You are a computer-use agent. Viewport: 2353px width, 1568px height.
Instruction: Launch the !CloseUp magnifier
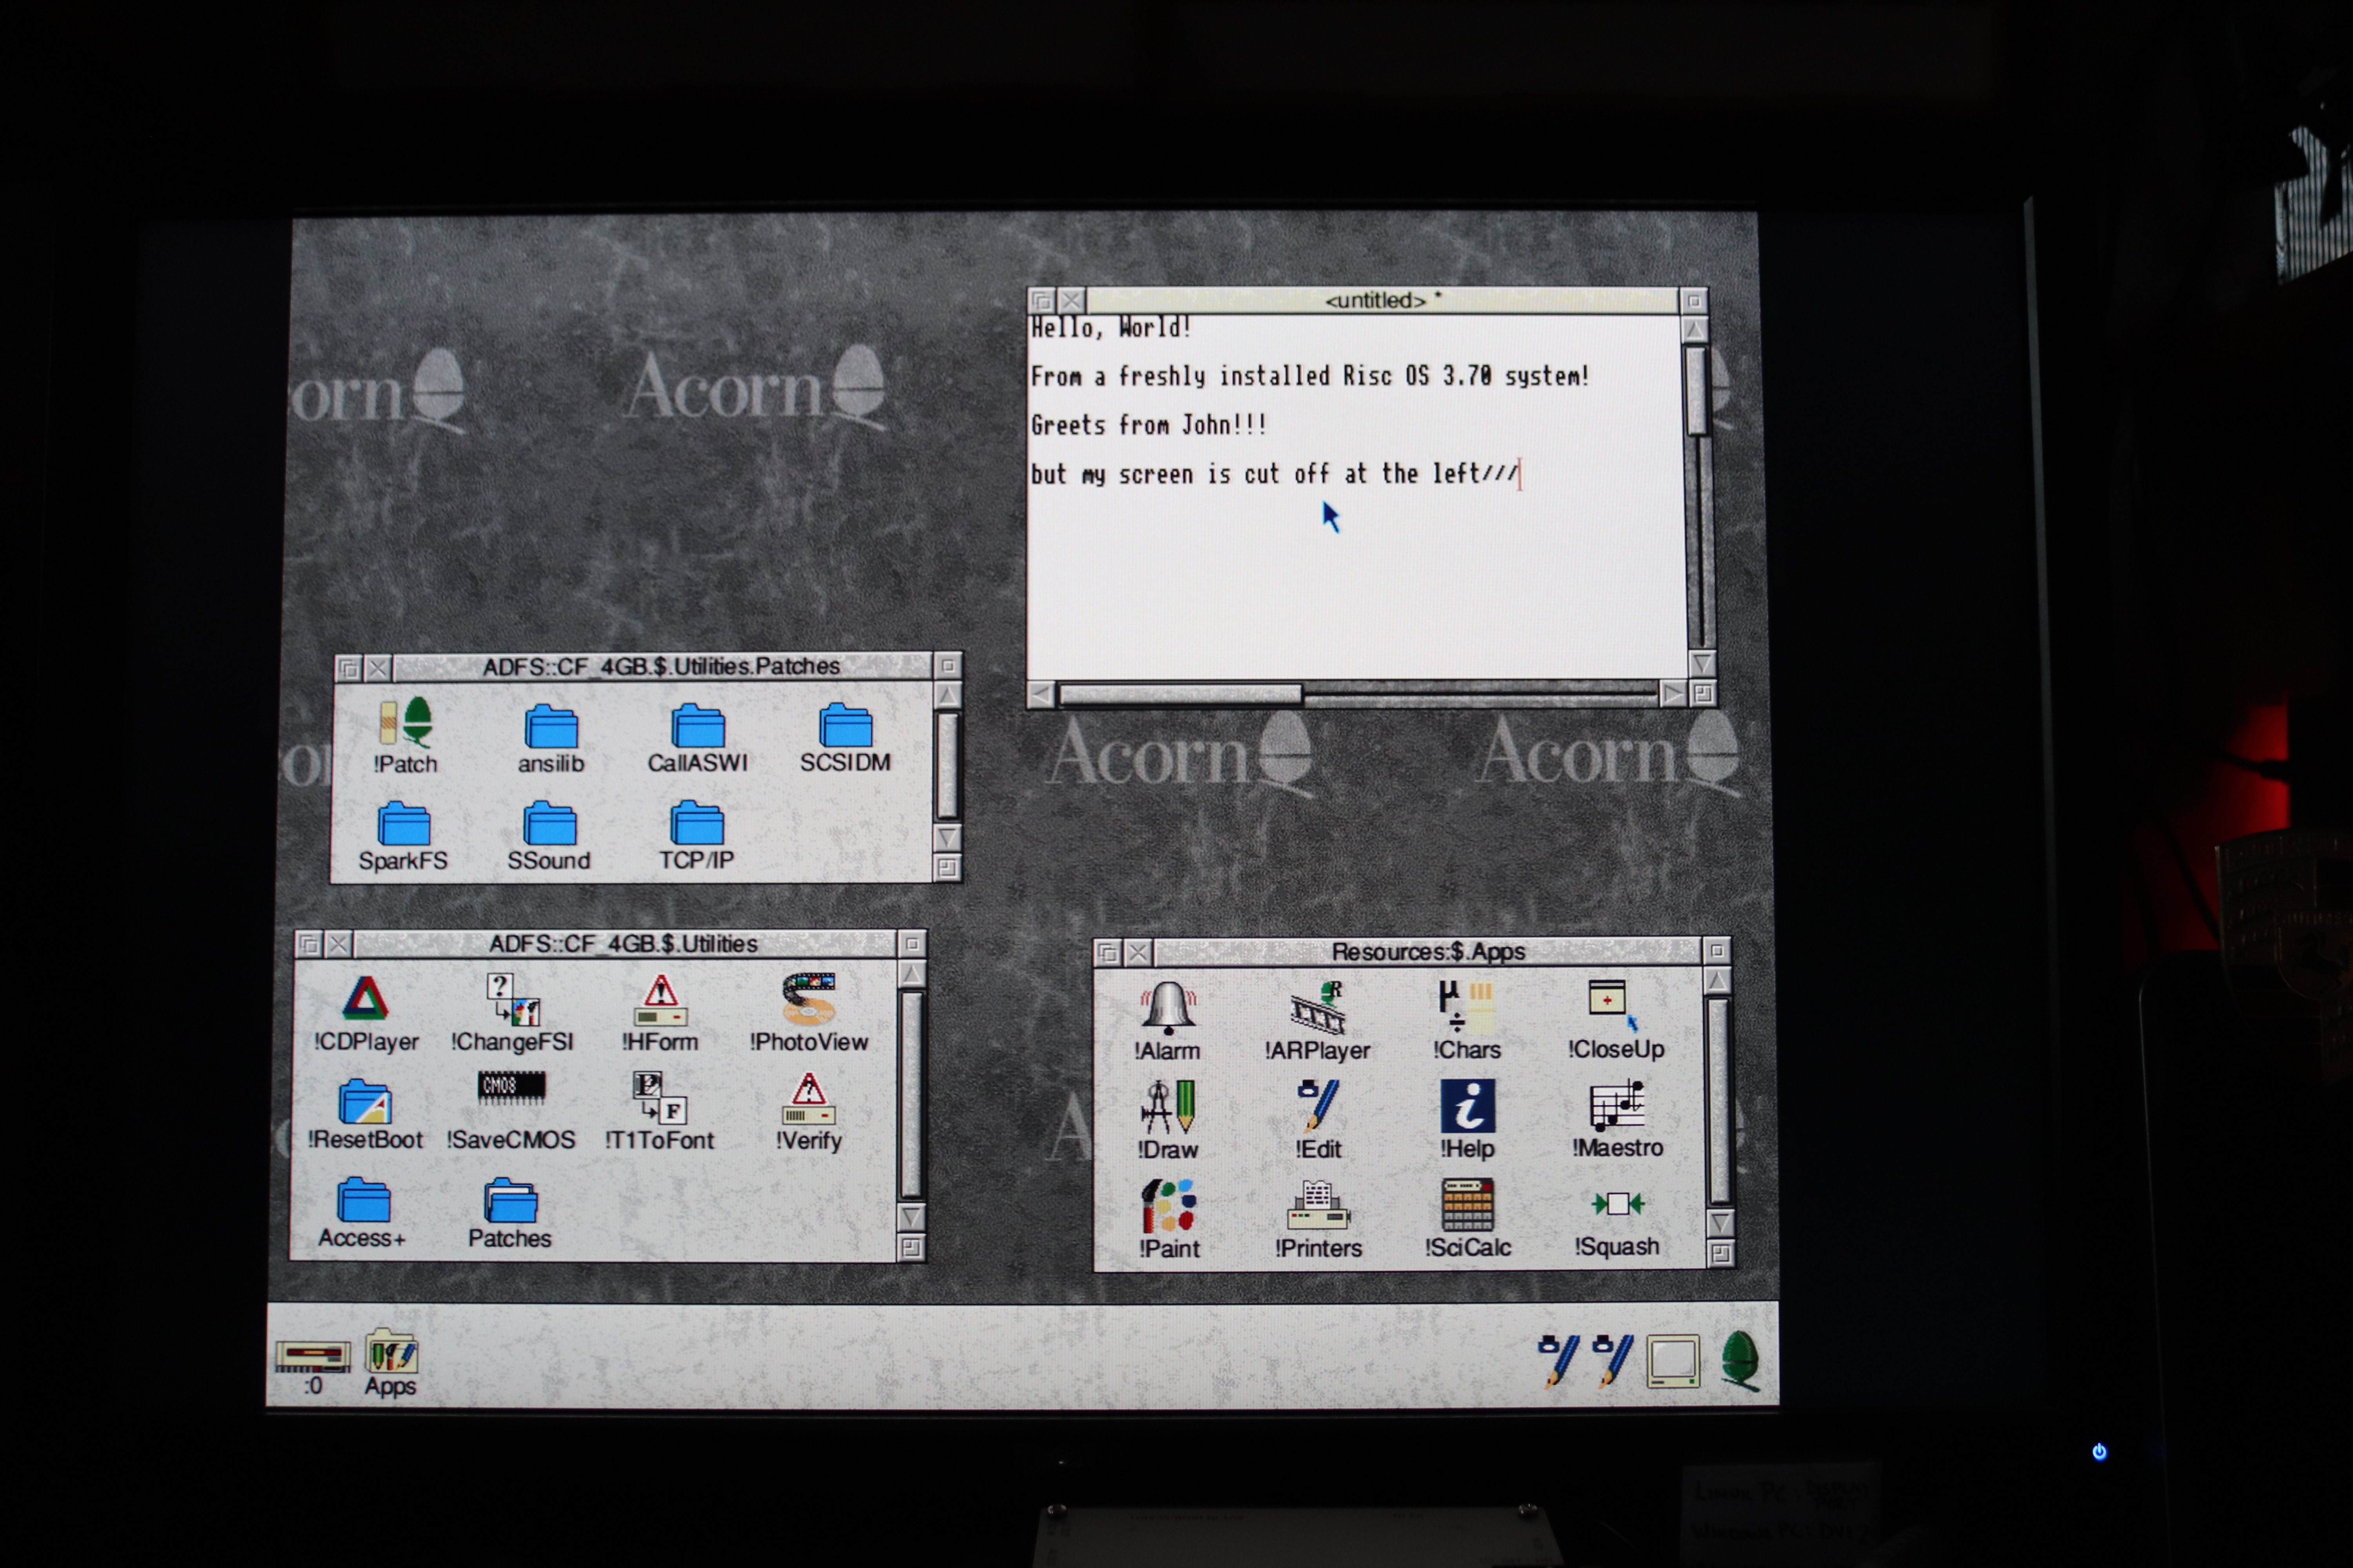click(x=1616, y=1020)
